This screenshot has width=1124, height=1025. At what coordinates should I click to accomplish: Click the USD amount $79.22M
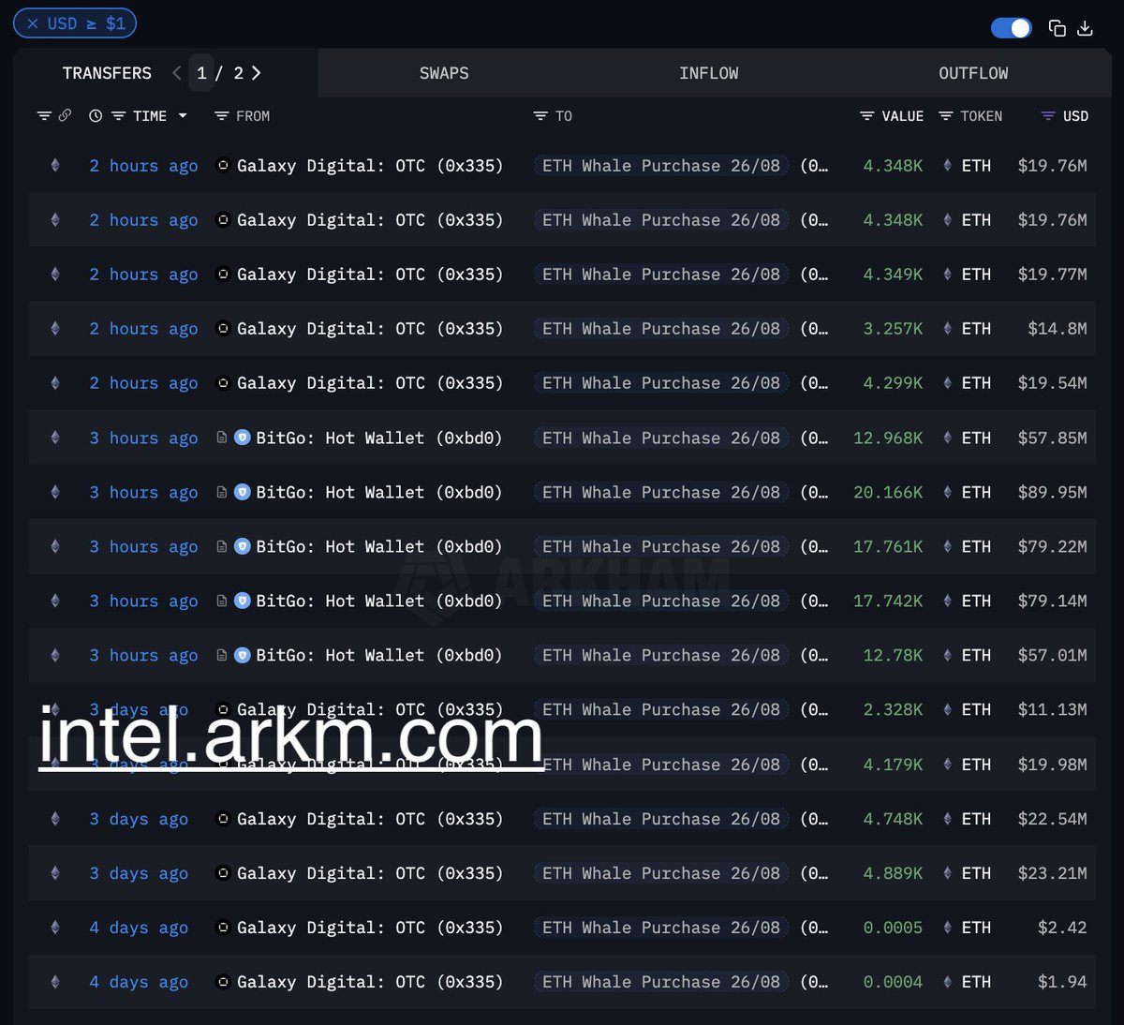[1053, 546]
